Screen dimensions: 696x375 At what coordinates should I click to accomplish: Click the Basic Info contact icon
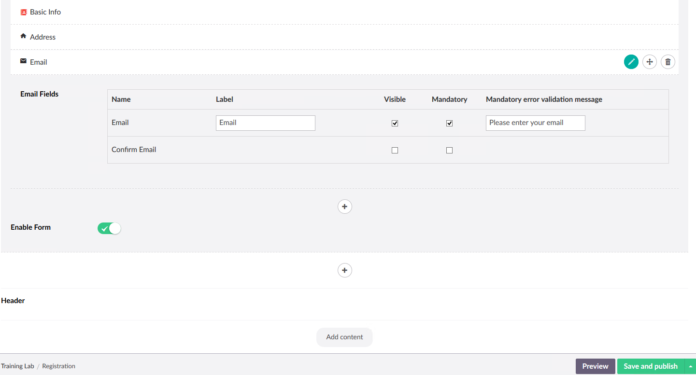pyautogui.click(x=23, y=12)
